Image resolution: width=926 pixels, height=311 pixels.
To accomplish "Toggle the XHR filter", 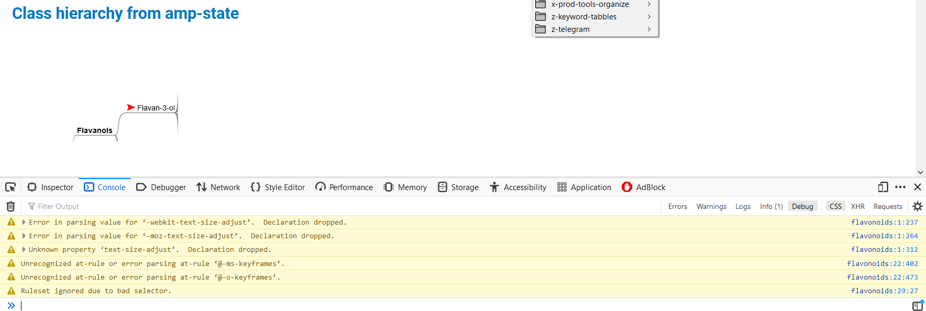I will click(858, 206).
